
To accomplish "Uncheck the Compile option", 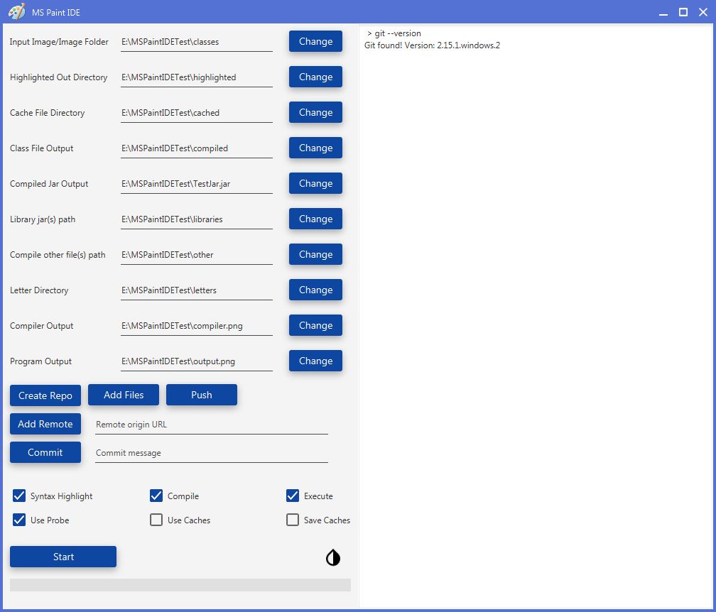I will [156, 496].
